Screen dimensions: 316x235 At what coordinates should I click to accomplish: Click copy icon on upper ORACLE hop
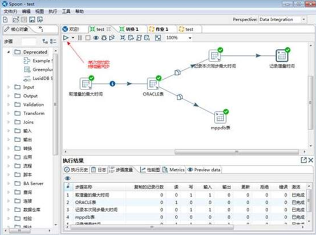click(177, 72)
